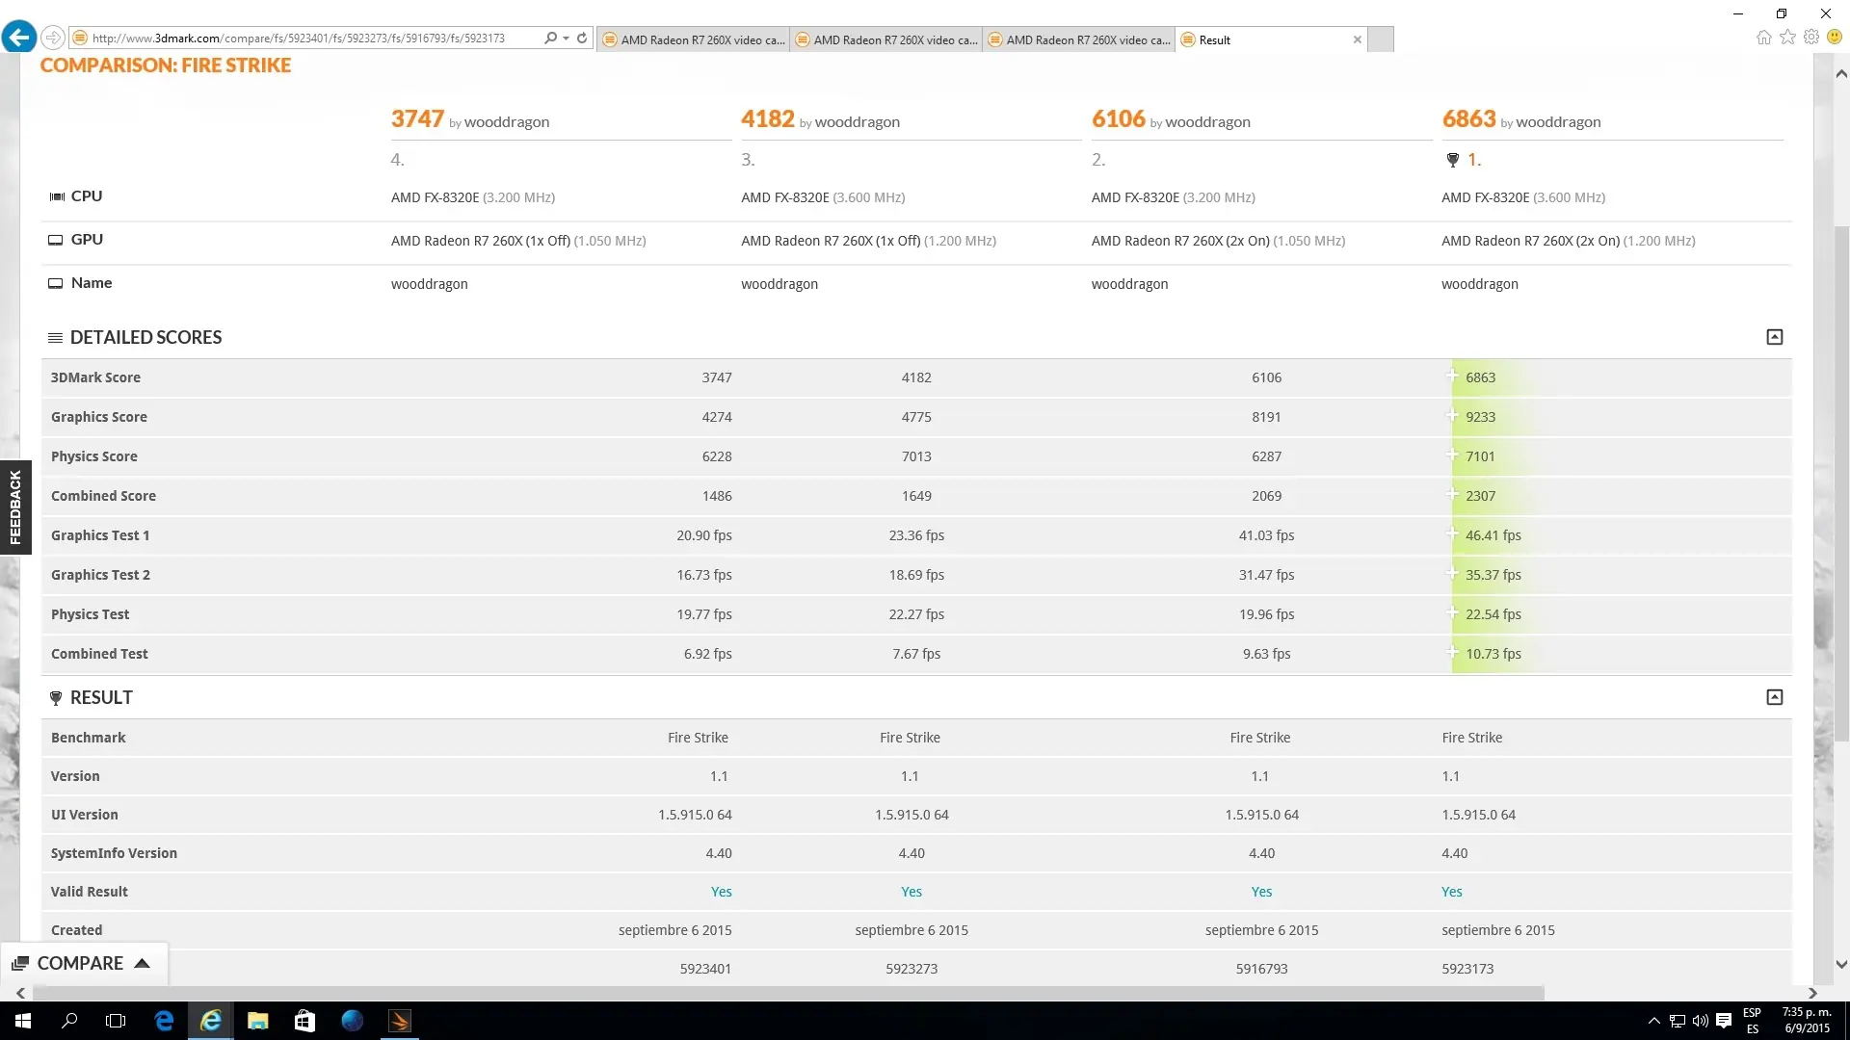Click the trophy icon next to rank 1
This screenshot has width=1850, height=1040.
coord(1452,160)
